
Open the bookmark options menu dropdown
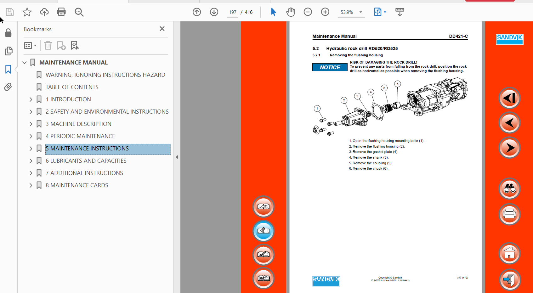[30, 46]
